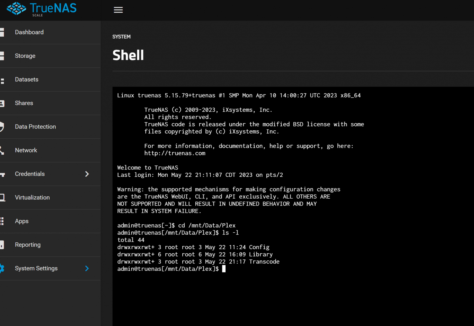The image size is (474, 326).
Task: View the Reporting page
Action: coord(50,245)
